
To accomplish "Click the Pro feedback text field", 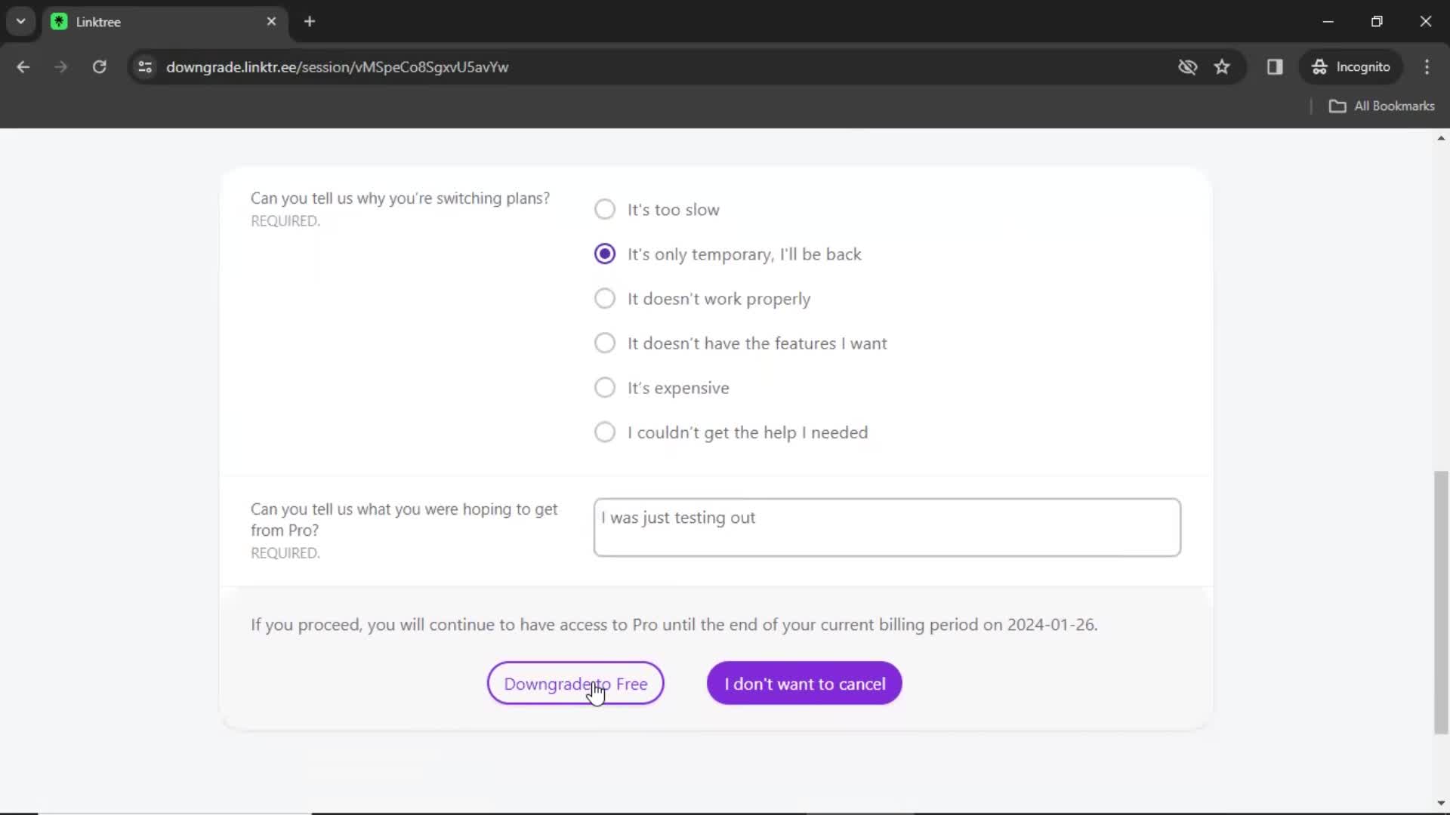I will (x=887, y=527).
